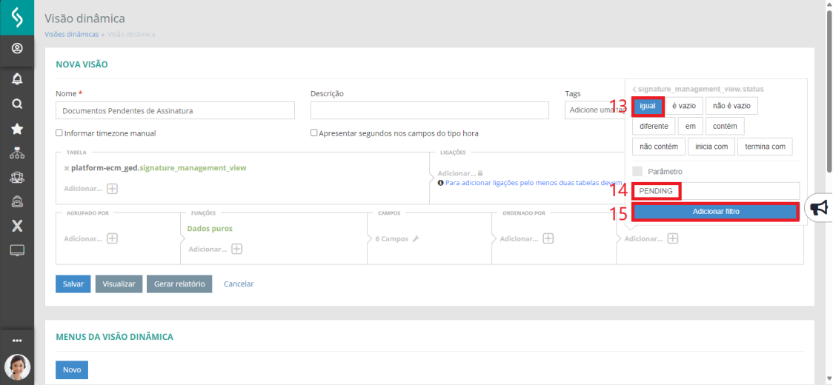Select the 'contém' filter operator
The width and height of the screenshot is (833, 385).
point(725,126)
